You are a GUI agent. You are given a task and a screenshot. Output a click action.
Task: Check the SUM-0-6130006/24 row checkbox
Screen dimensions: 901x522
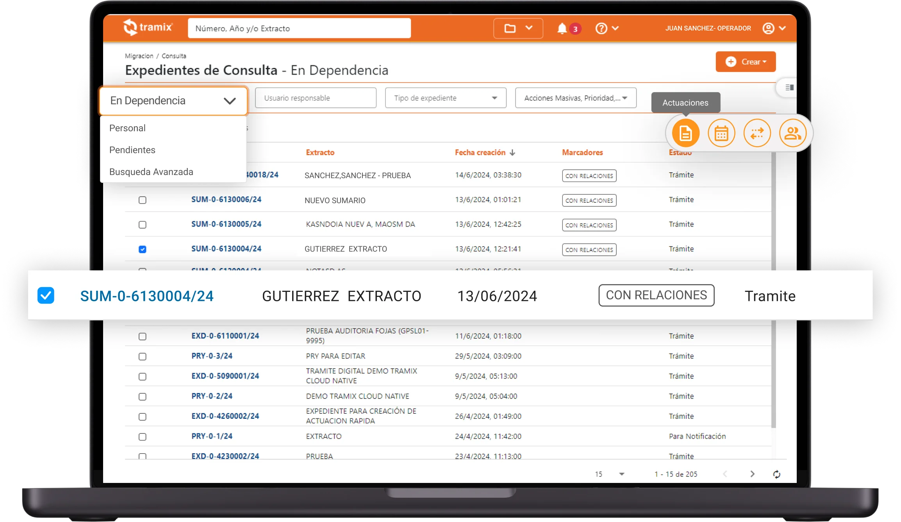143,200
